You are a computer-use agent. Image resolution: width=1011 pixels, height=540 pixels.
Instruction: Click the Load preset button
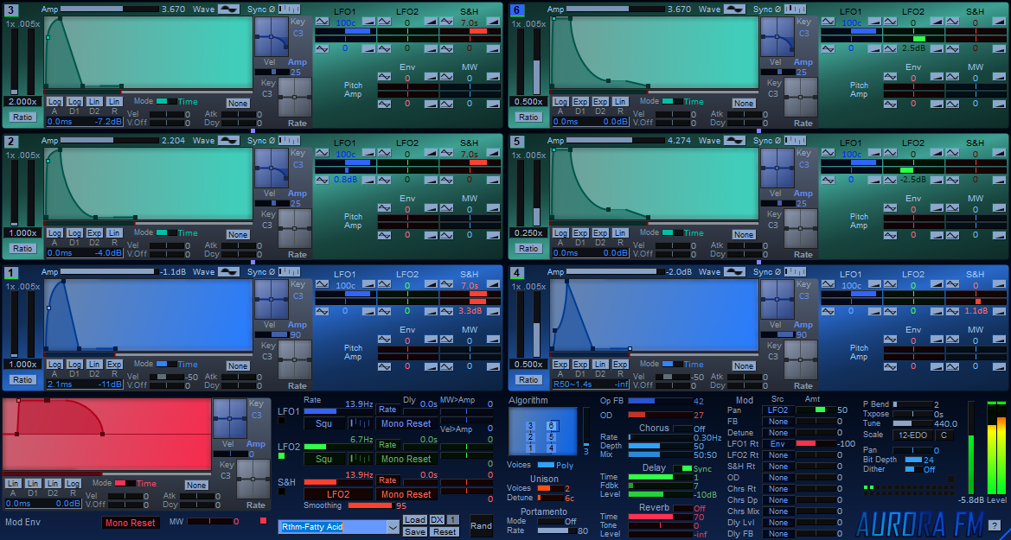[x=414, y=520]
